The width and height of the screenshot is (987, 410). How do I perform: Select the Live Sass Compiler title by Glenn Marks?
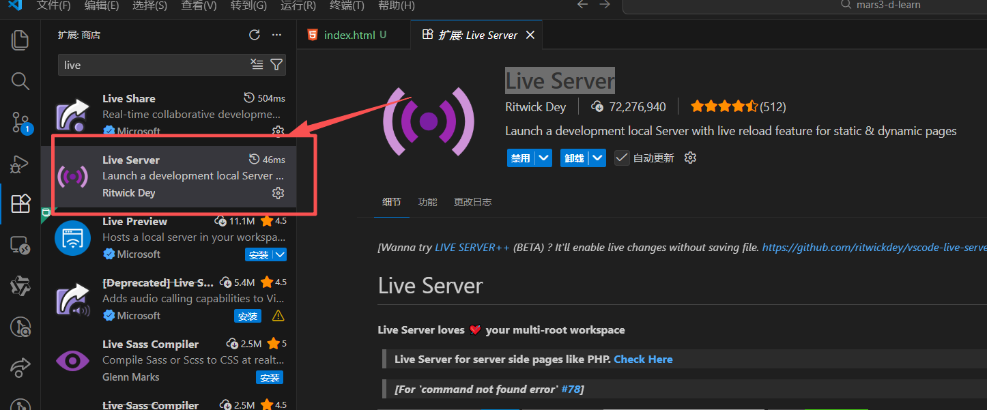point(150,344)
